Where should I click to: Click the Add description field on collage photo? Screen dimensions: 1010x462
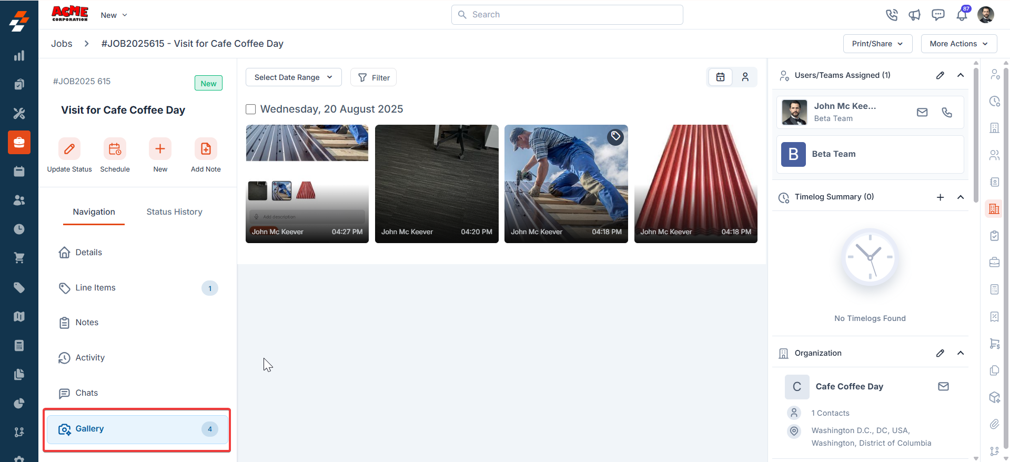pos(307,217)
